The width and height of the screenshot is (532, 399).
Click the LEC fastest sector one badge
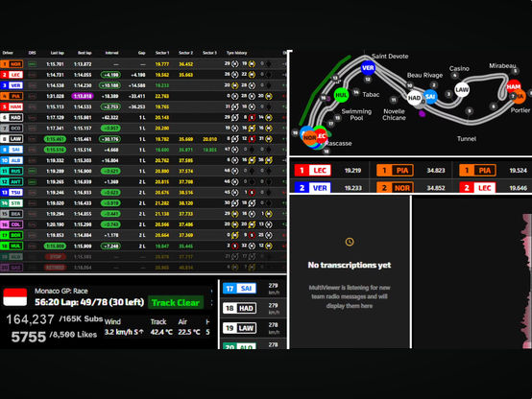click(313, 170)
